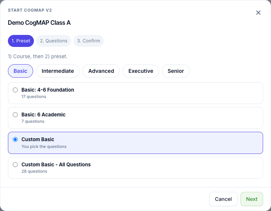Switch to the Intermediate course
Viewport: 271px width, 211px height.
58,71
